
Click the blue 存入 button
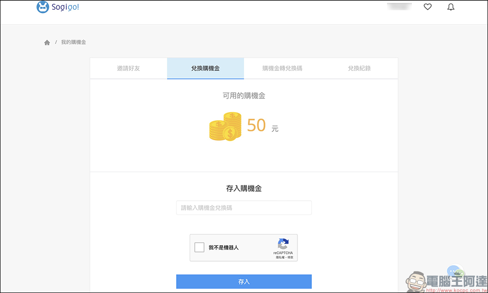(244, 281)
